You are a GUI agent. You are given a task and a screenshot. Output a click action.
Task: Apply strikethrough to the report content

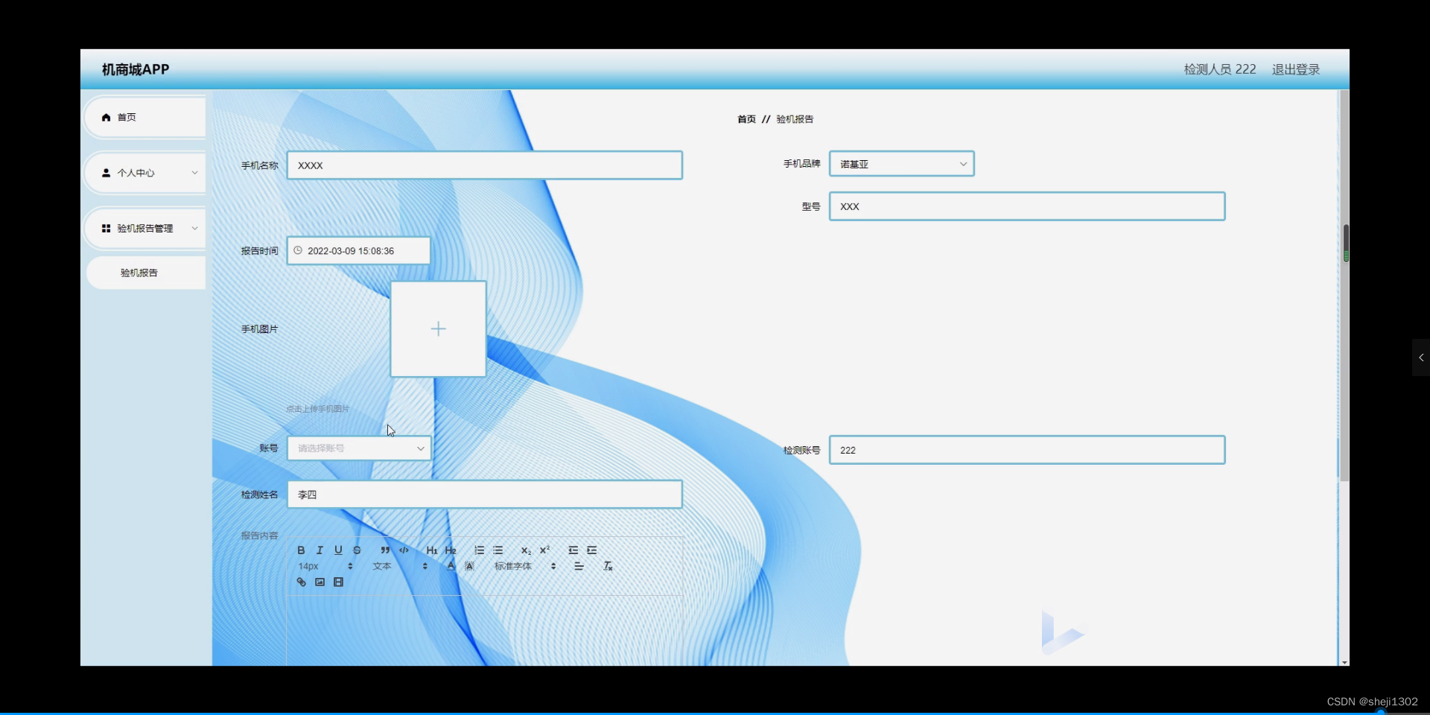coord(357,550)
